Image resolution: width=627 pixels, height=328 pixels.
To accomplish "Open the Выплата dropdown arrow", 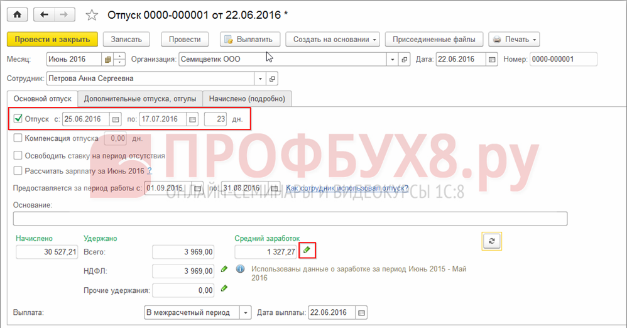I will (246, 312).
